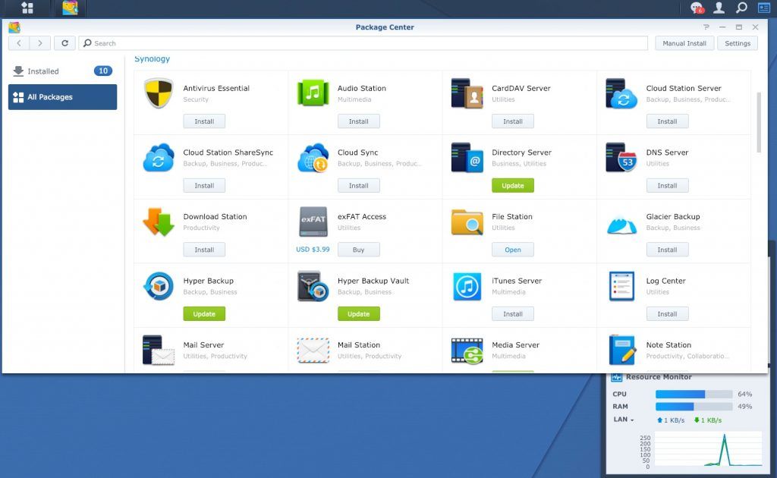Click the Download Station arrows icon

tap(159, 222)
